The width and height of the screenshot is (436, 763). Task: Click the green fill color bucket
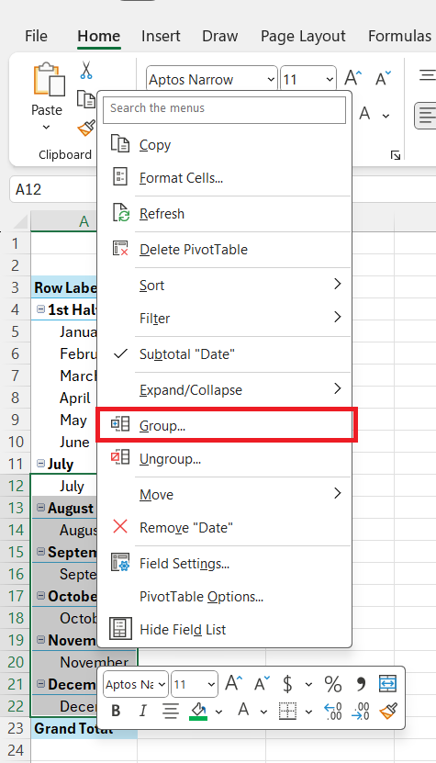tap(198, 711)
